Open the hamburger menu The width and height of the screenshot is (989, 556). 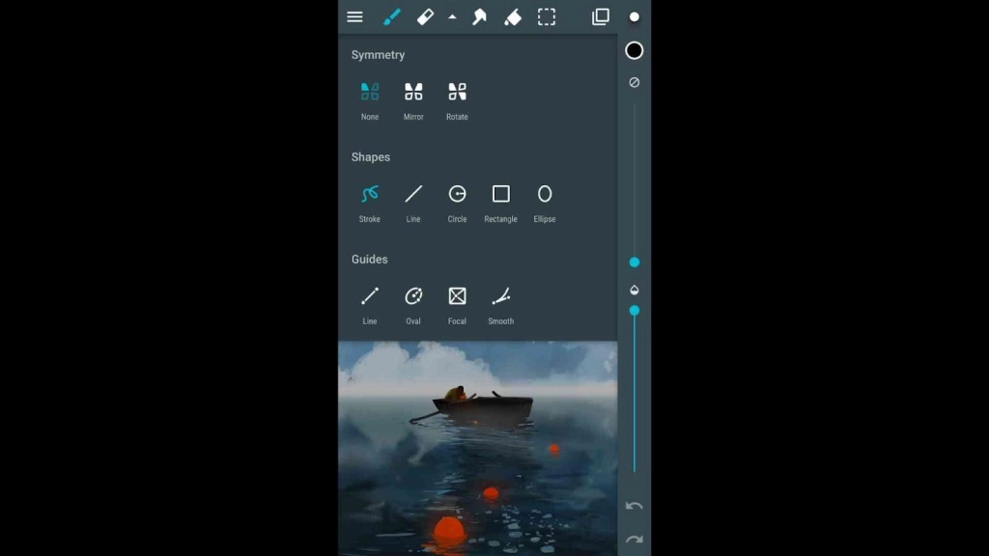click(x=354, y=16)
